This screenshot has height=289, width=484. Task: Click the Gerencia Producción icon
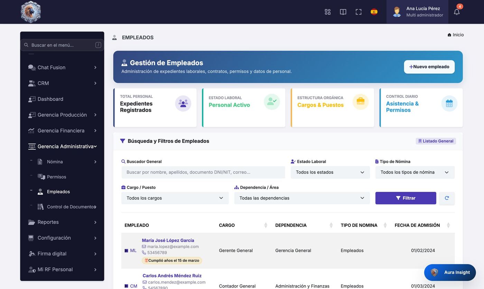32,115
